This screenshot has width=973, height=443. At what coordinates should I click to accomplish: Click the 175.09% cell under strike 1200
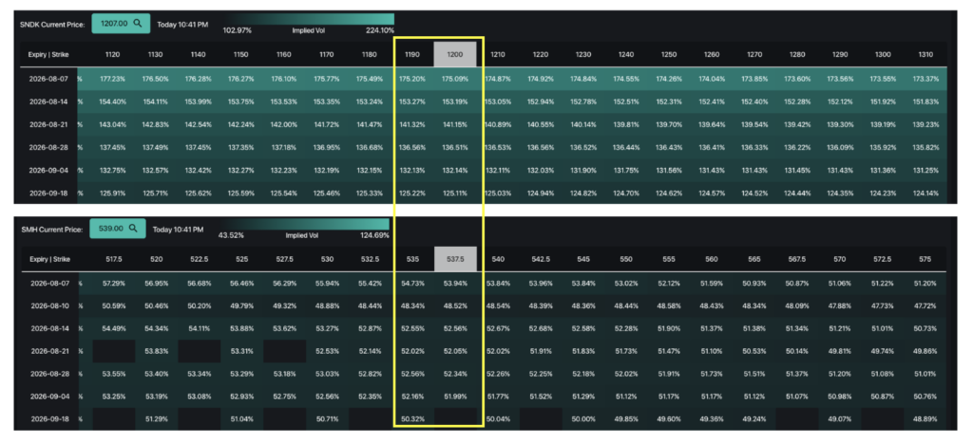455,79
